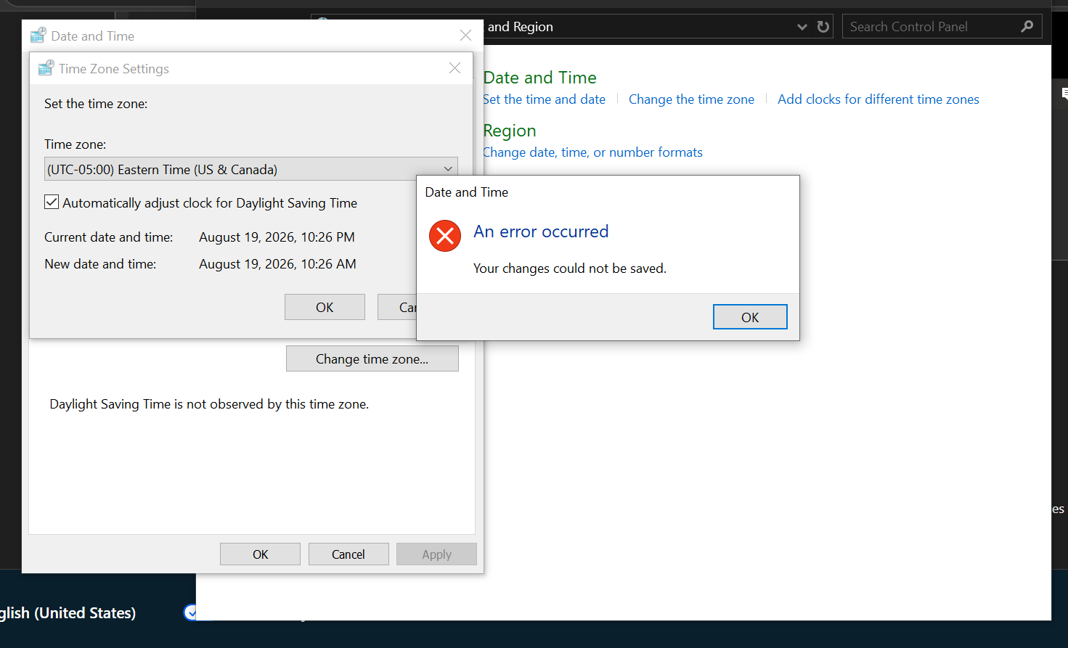This screenshot has height=648, width=1068.
Task: Click the Time Zone Settings title icon
Action: pyautogui.click(x=46, y=68)
